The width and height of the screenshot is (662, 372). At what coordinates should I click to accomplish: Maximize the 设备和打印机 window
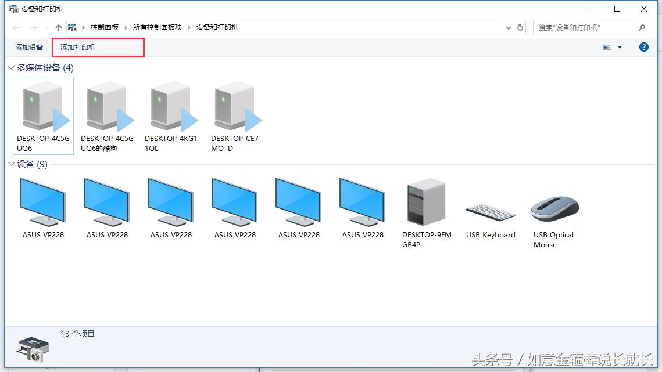click(617, 9)
